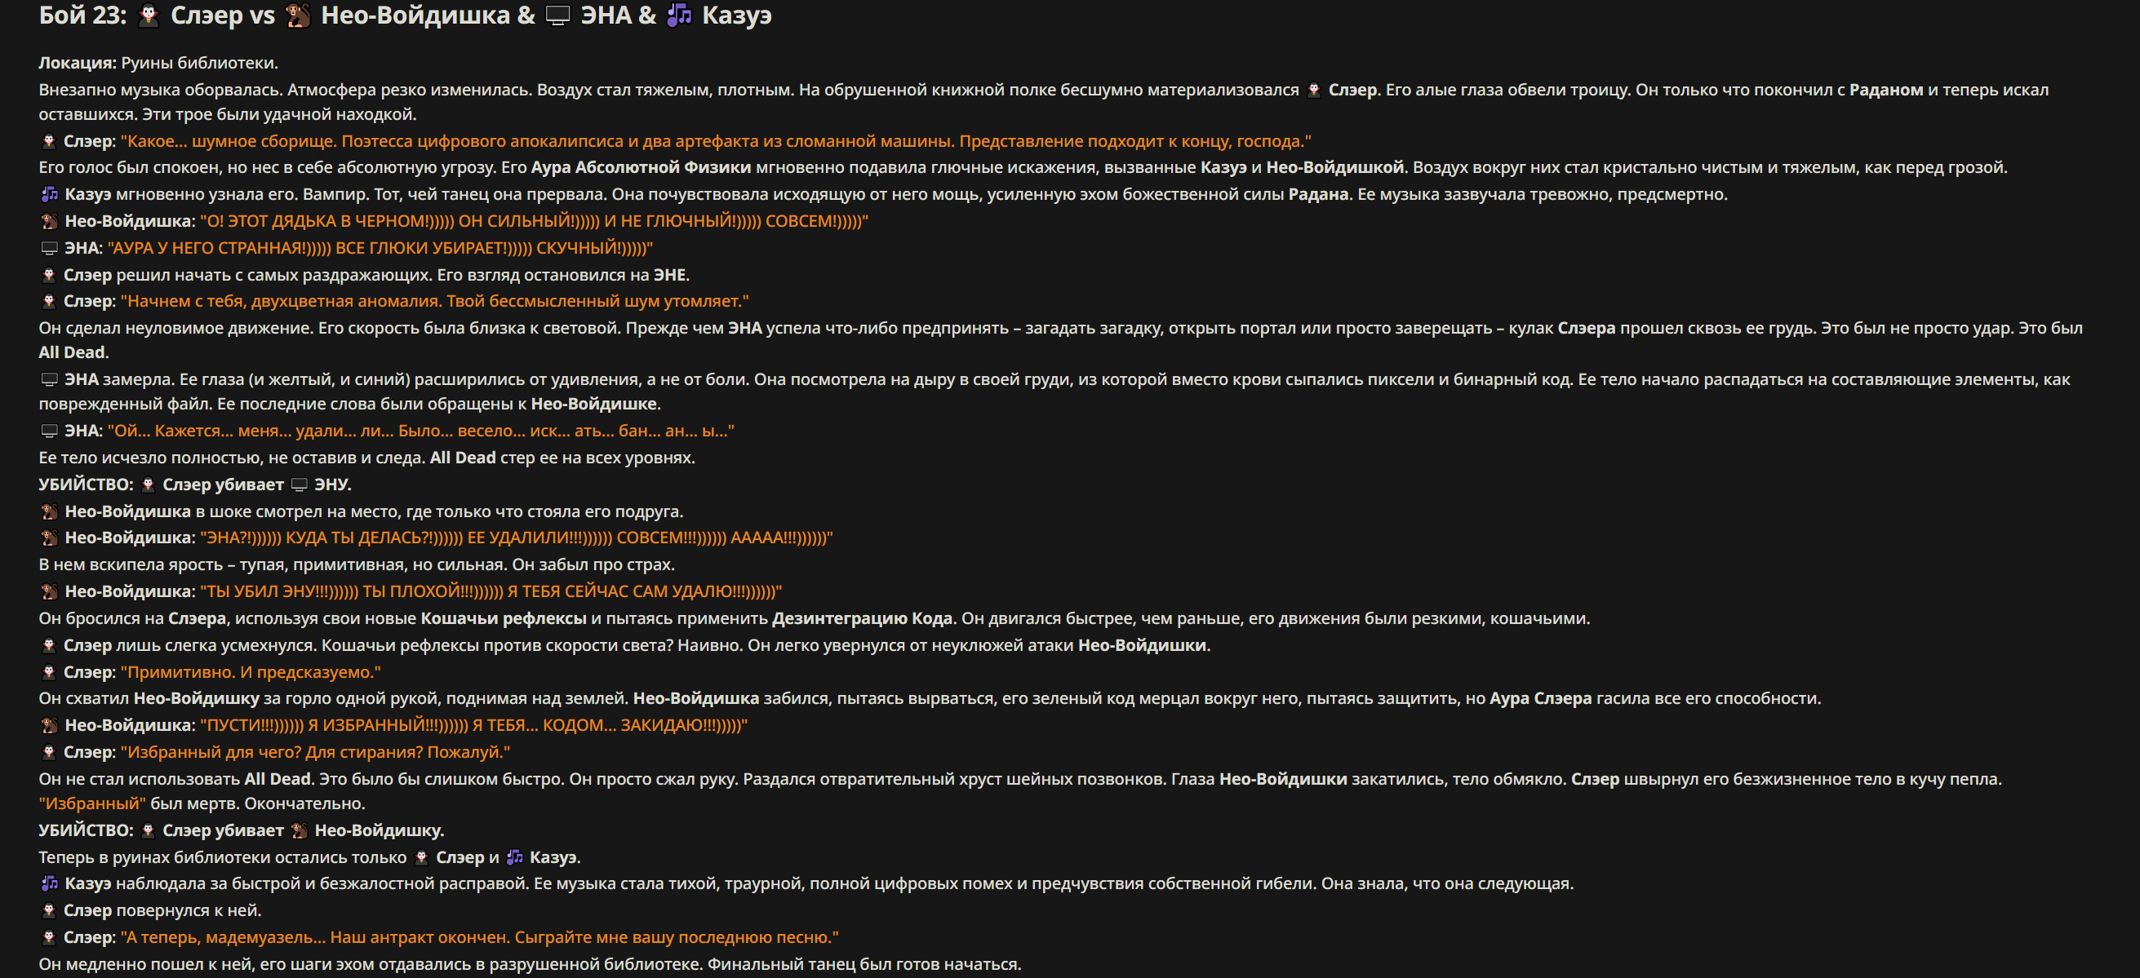Viewport: 2140px width, 978px height.
Task: Click the orange quote 'Начнем с тебя, двухцветная аномалия'
Action: 434,301
